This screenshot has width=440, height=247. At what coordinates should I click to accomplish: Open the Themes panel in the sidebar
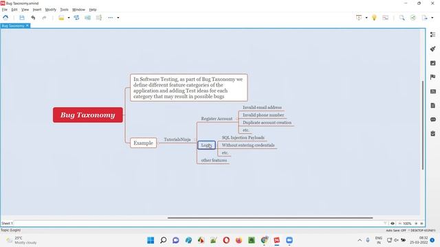tap(432, 91)
